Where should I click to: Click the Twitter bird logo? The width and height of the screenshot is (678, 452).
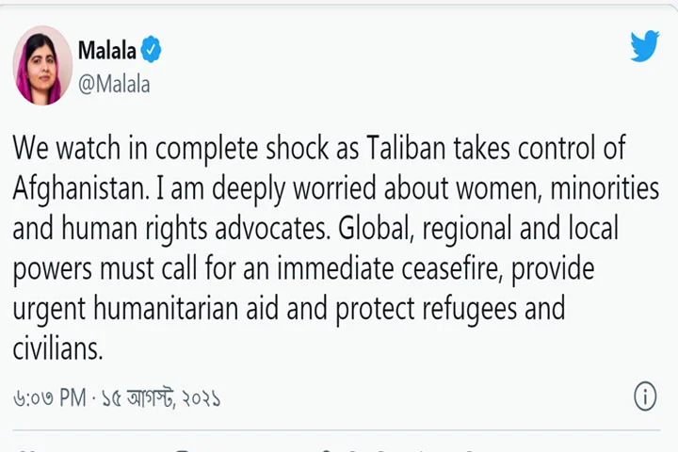coord(645,46)
